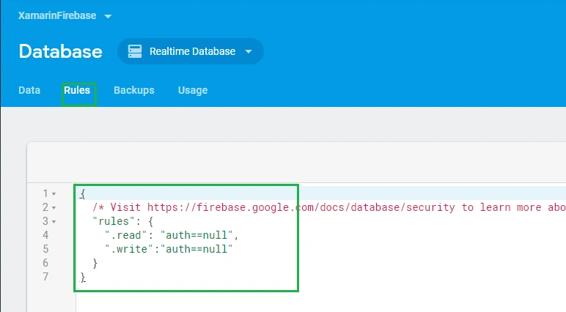Viewport: 566px width, 312px height.
Task: Click the closing brace on line 6
Action: point(95,263)
